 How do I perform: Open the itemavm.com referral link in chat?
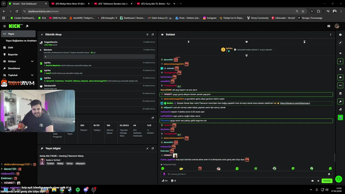295,103
